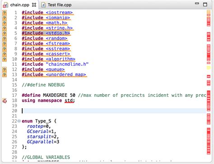Click the text <string.h> on line 4
The image size is (214, 164).
click(x=59, y=28)
